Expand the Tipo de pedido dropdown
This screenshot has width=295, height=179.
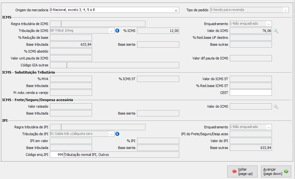tap(285, 10)
